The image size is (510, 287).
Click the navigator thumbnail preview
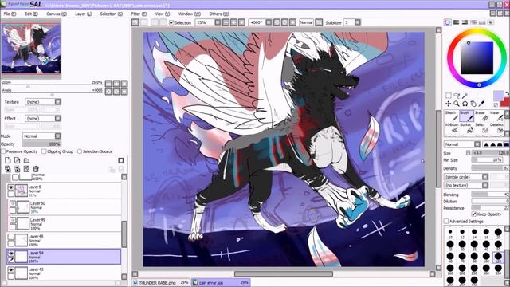[31, 48]
